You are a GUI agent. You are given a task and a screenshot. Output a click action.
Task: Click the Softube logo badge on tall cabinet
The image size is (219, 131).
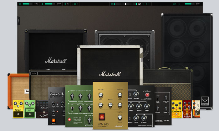205,101
